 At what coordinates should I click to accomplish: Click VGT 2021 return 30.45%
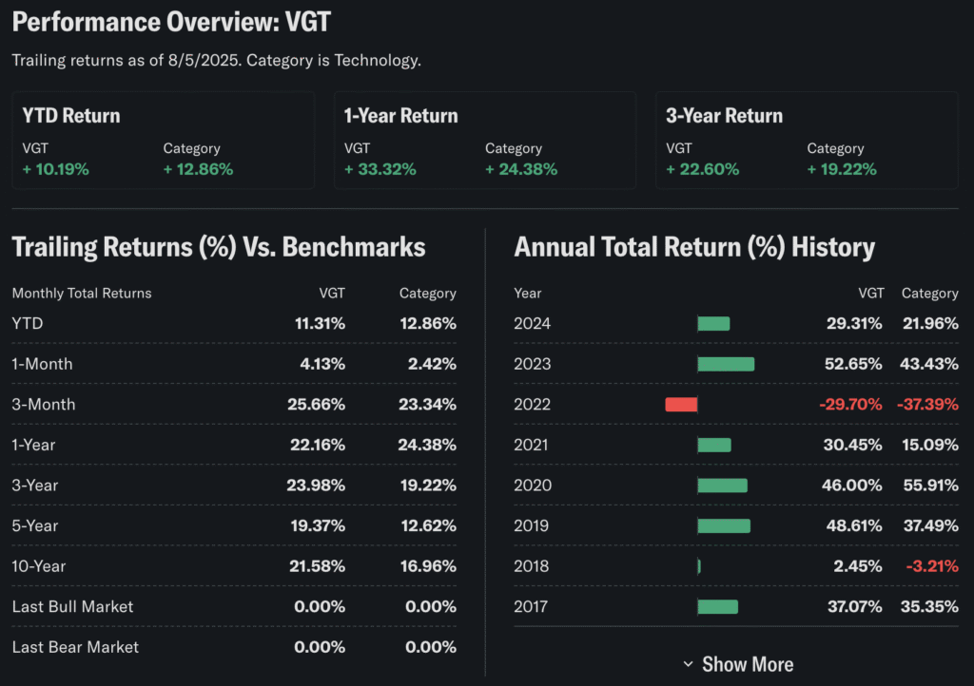[853, 445]
